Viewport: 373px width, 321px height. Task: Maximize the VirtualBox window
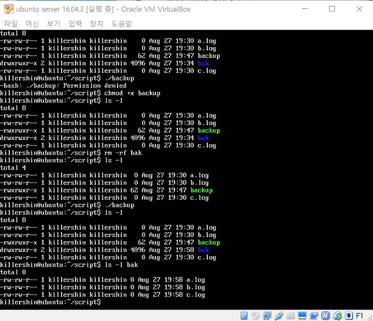click(332, 9)
